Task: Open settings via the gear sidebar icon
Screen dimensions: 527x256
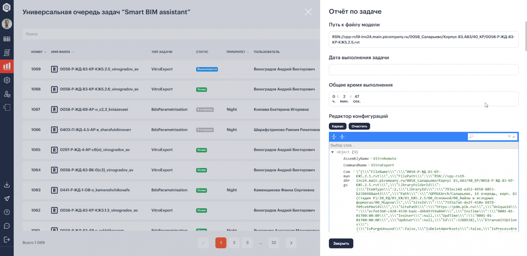Action: click(x=7, y=80)
